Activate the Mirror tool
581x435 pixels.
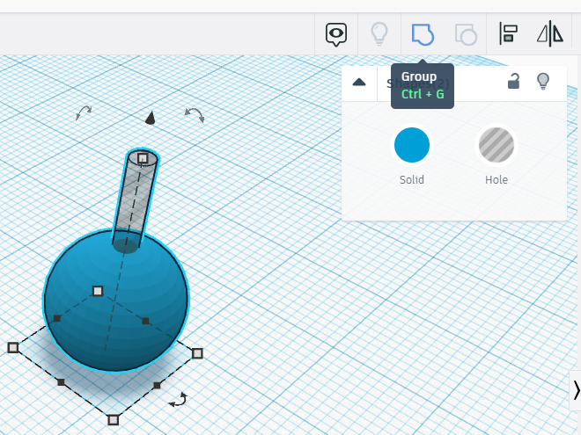[x=550, y=33]
